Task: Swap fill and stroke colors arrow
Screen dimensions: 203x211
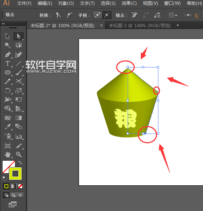Action: (20, 163)
